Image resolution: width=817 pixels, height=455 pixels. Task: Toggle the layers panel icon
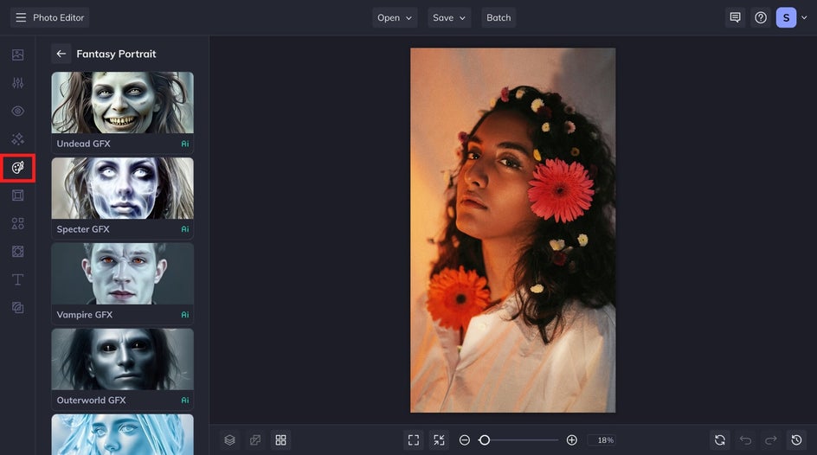coord(230,440)
